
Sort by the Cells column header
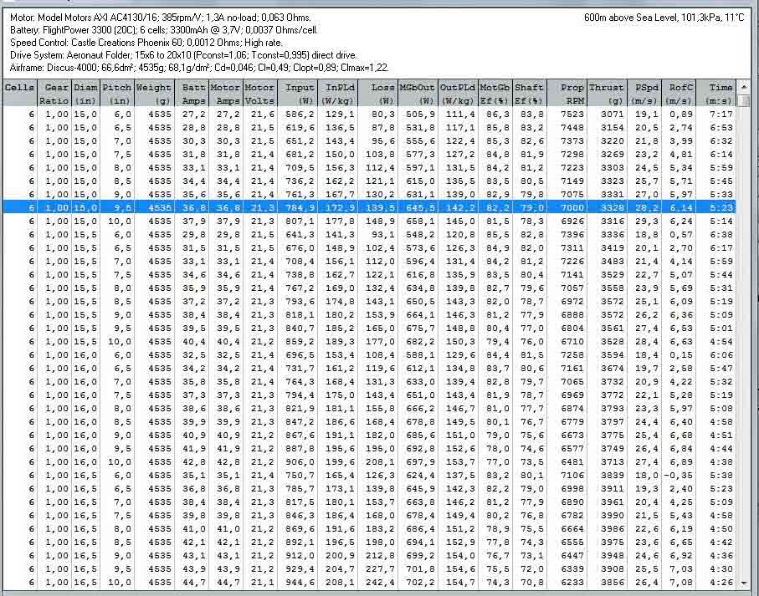click(19, 93)
